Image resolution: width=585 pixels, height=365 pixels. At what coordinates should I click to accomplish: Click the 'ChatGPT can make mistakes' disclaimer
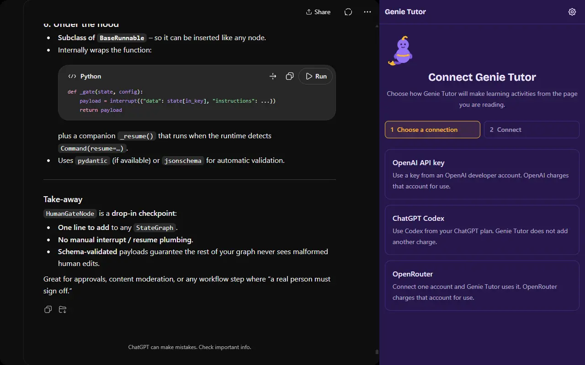click(190, 347)
